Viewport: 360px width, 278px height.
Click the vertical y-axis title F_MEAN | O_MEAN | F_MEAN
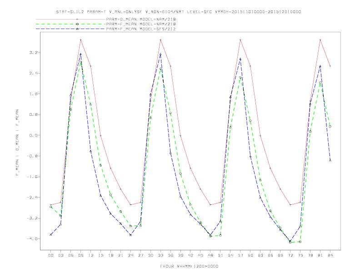17,143
